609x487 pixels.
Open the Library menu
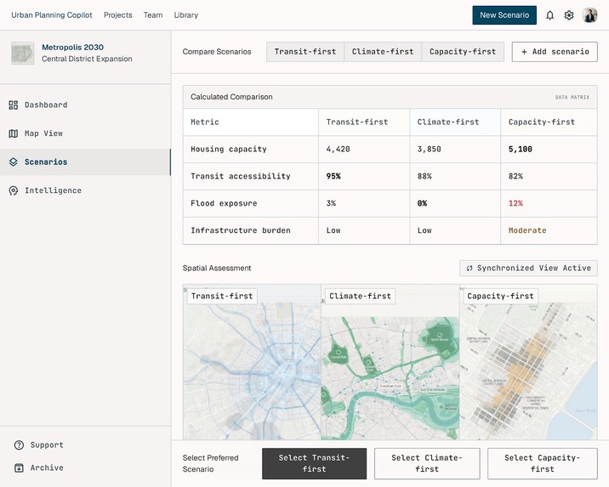click(186, 15)
